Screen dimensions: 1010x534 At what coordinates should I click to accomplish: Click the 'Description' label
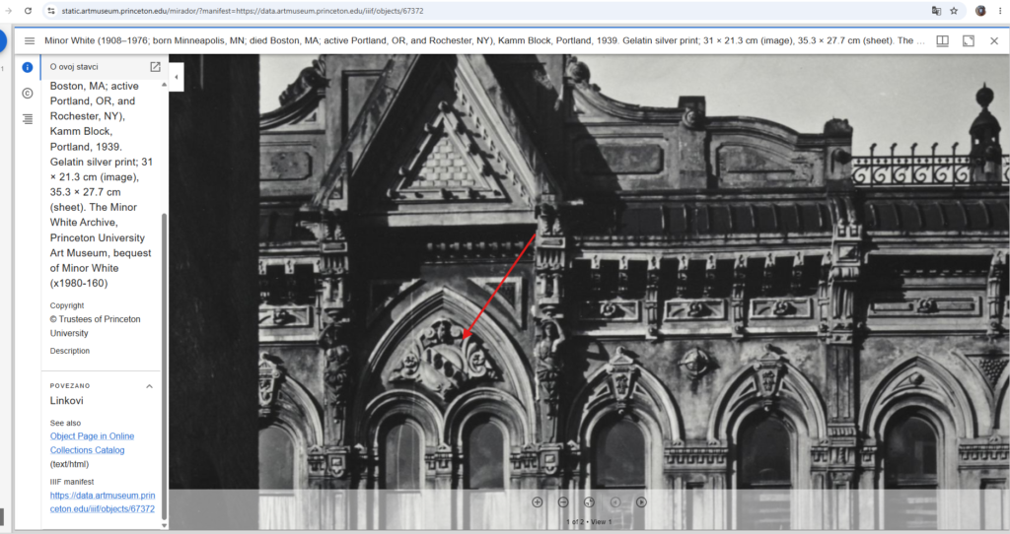click(x=70, y=352)
